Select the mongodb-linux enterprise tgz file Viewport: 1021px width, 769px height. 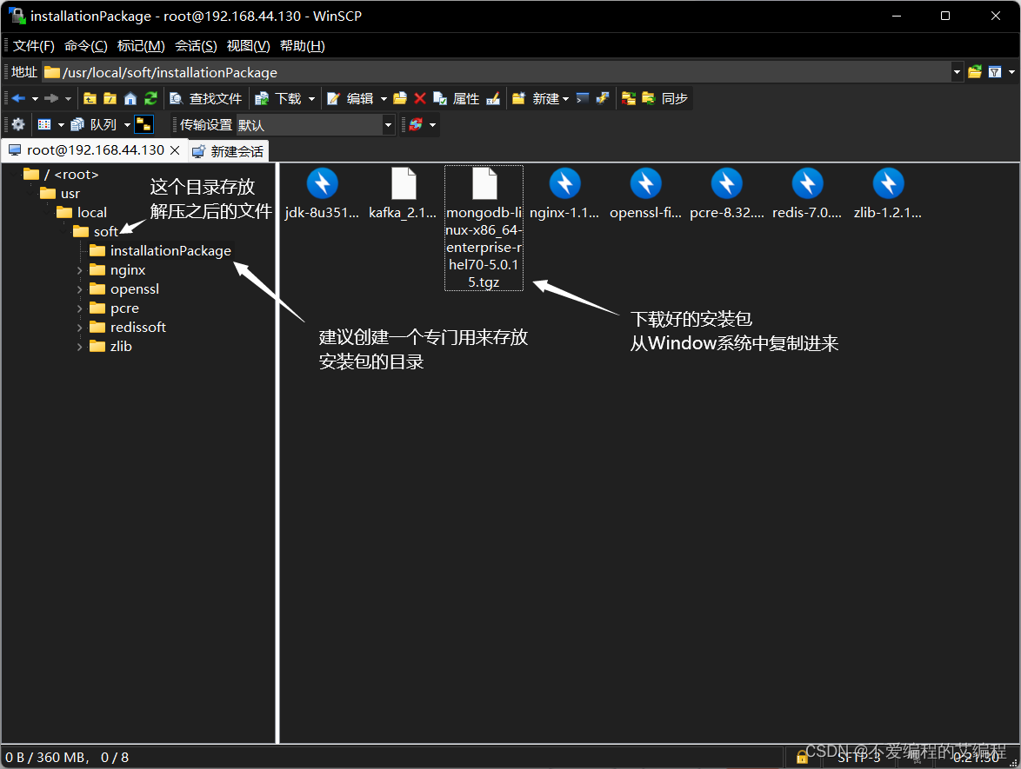(x=484, y=228)
